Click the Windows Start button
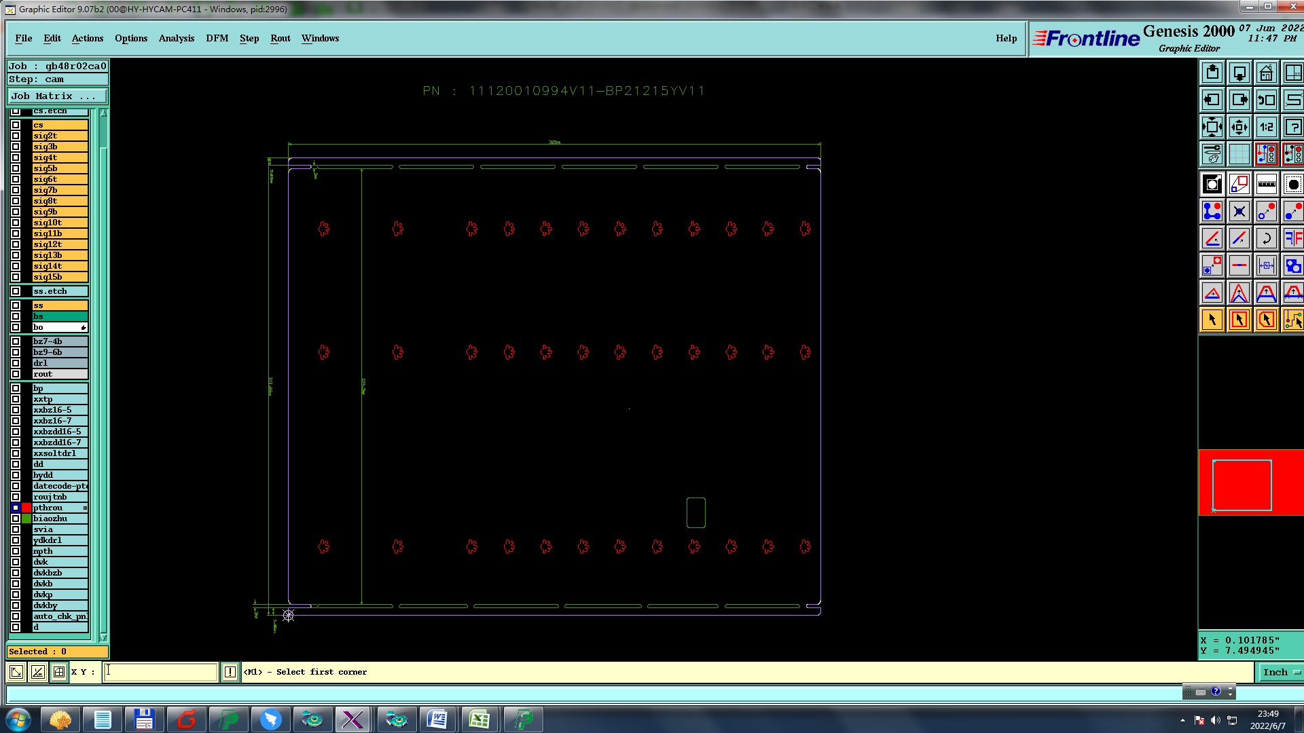Image resolution: width=1304 pixels, height=733 pixels. (x=18, y=719)
